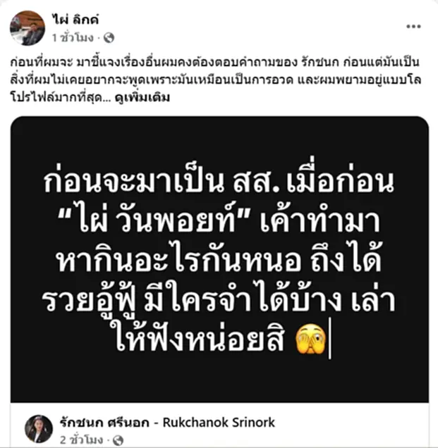Open the ไผ่ ลิกค์ profile name link
This screenshot has width=438, height=448.
point(75,20)
